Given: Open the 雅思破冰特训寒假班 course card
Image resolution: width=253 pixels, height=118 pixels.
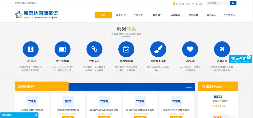Looking at the screenshot, I should (68, 105).
